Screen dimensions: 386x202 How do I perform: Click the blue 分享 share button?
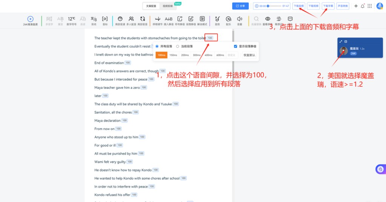[240, 6]
